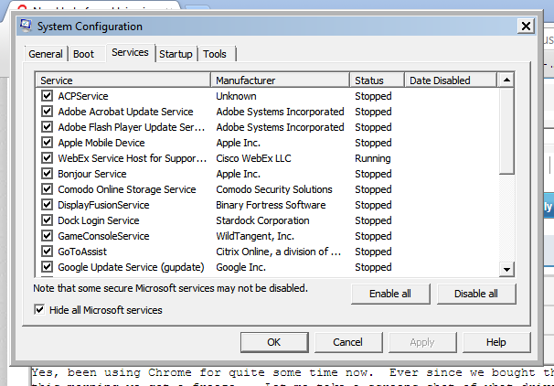Toggle Google Update Service (gupdate) checkbox

(x=47, y=266)
